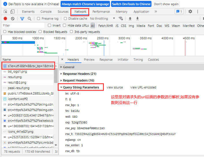Image resolution: width=204 pixels, height=157 pixels.
Task: Toggle the device toolbar icon
Action: pyautogui.click(x=12, y=12)
